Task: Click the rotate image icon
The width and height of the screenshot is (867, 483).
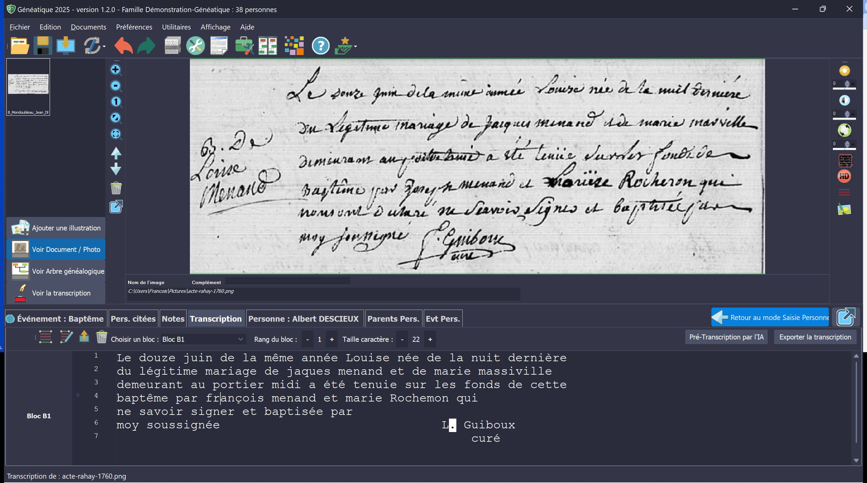Action: pos(844,130)
